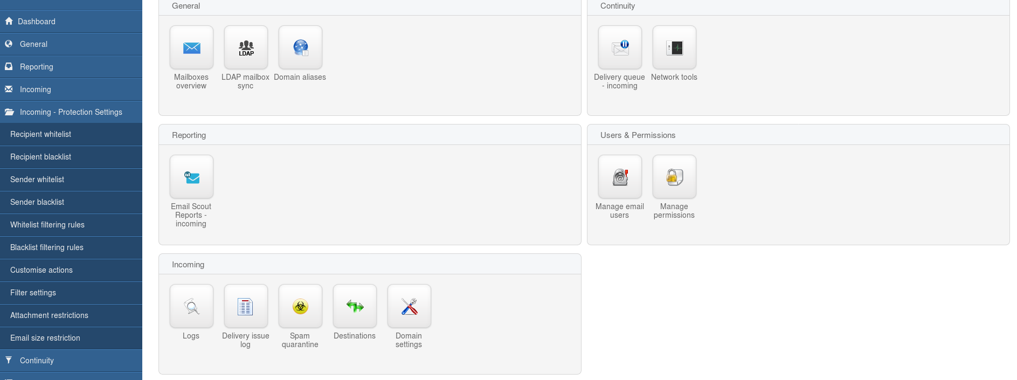Open Spam quarantine biohazard icon
1017x380 pixels.
(x=300, y=306)
